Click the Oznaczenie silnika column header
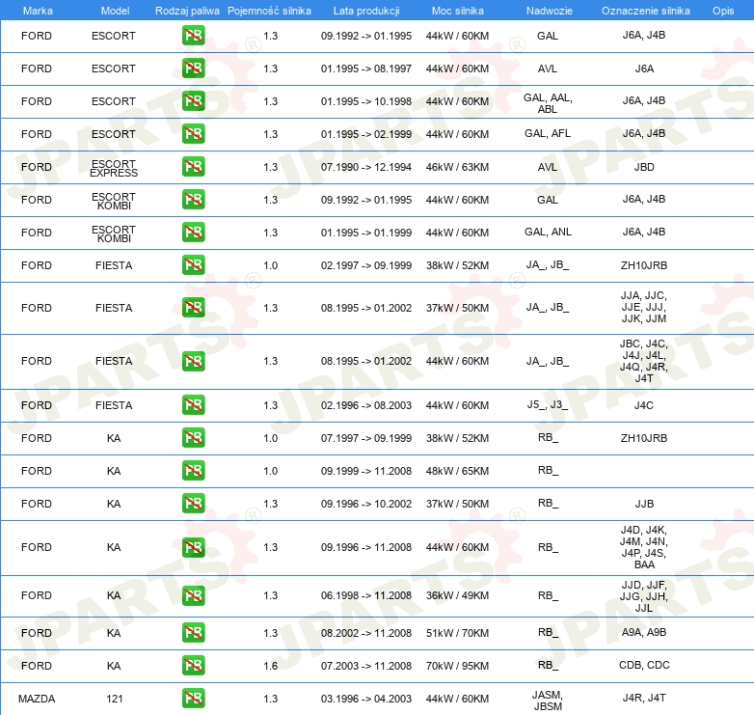Viewport: 754px width, 715px height. point(646,11)
